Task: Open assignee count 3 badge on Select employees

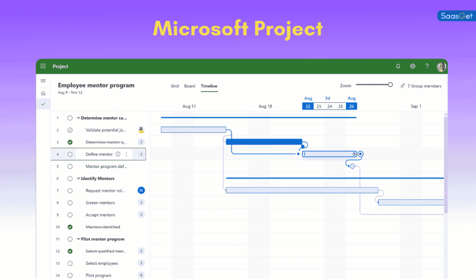Action: click(141, 263)
